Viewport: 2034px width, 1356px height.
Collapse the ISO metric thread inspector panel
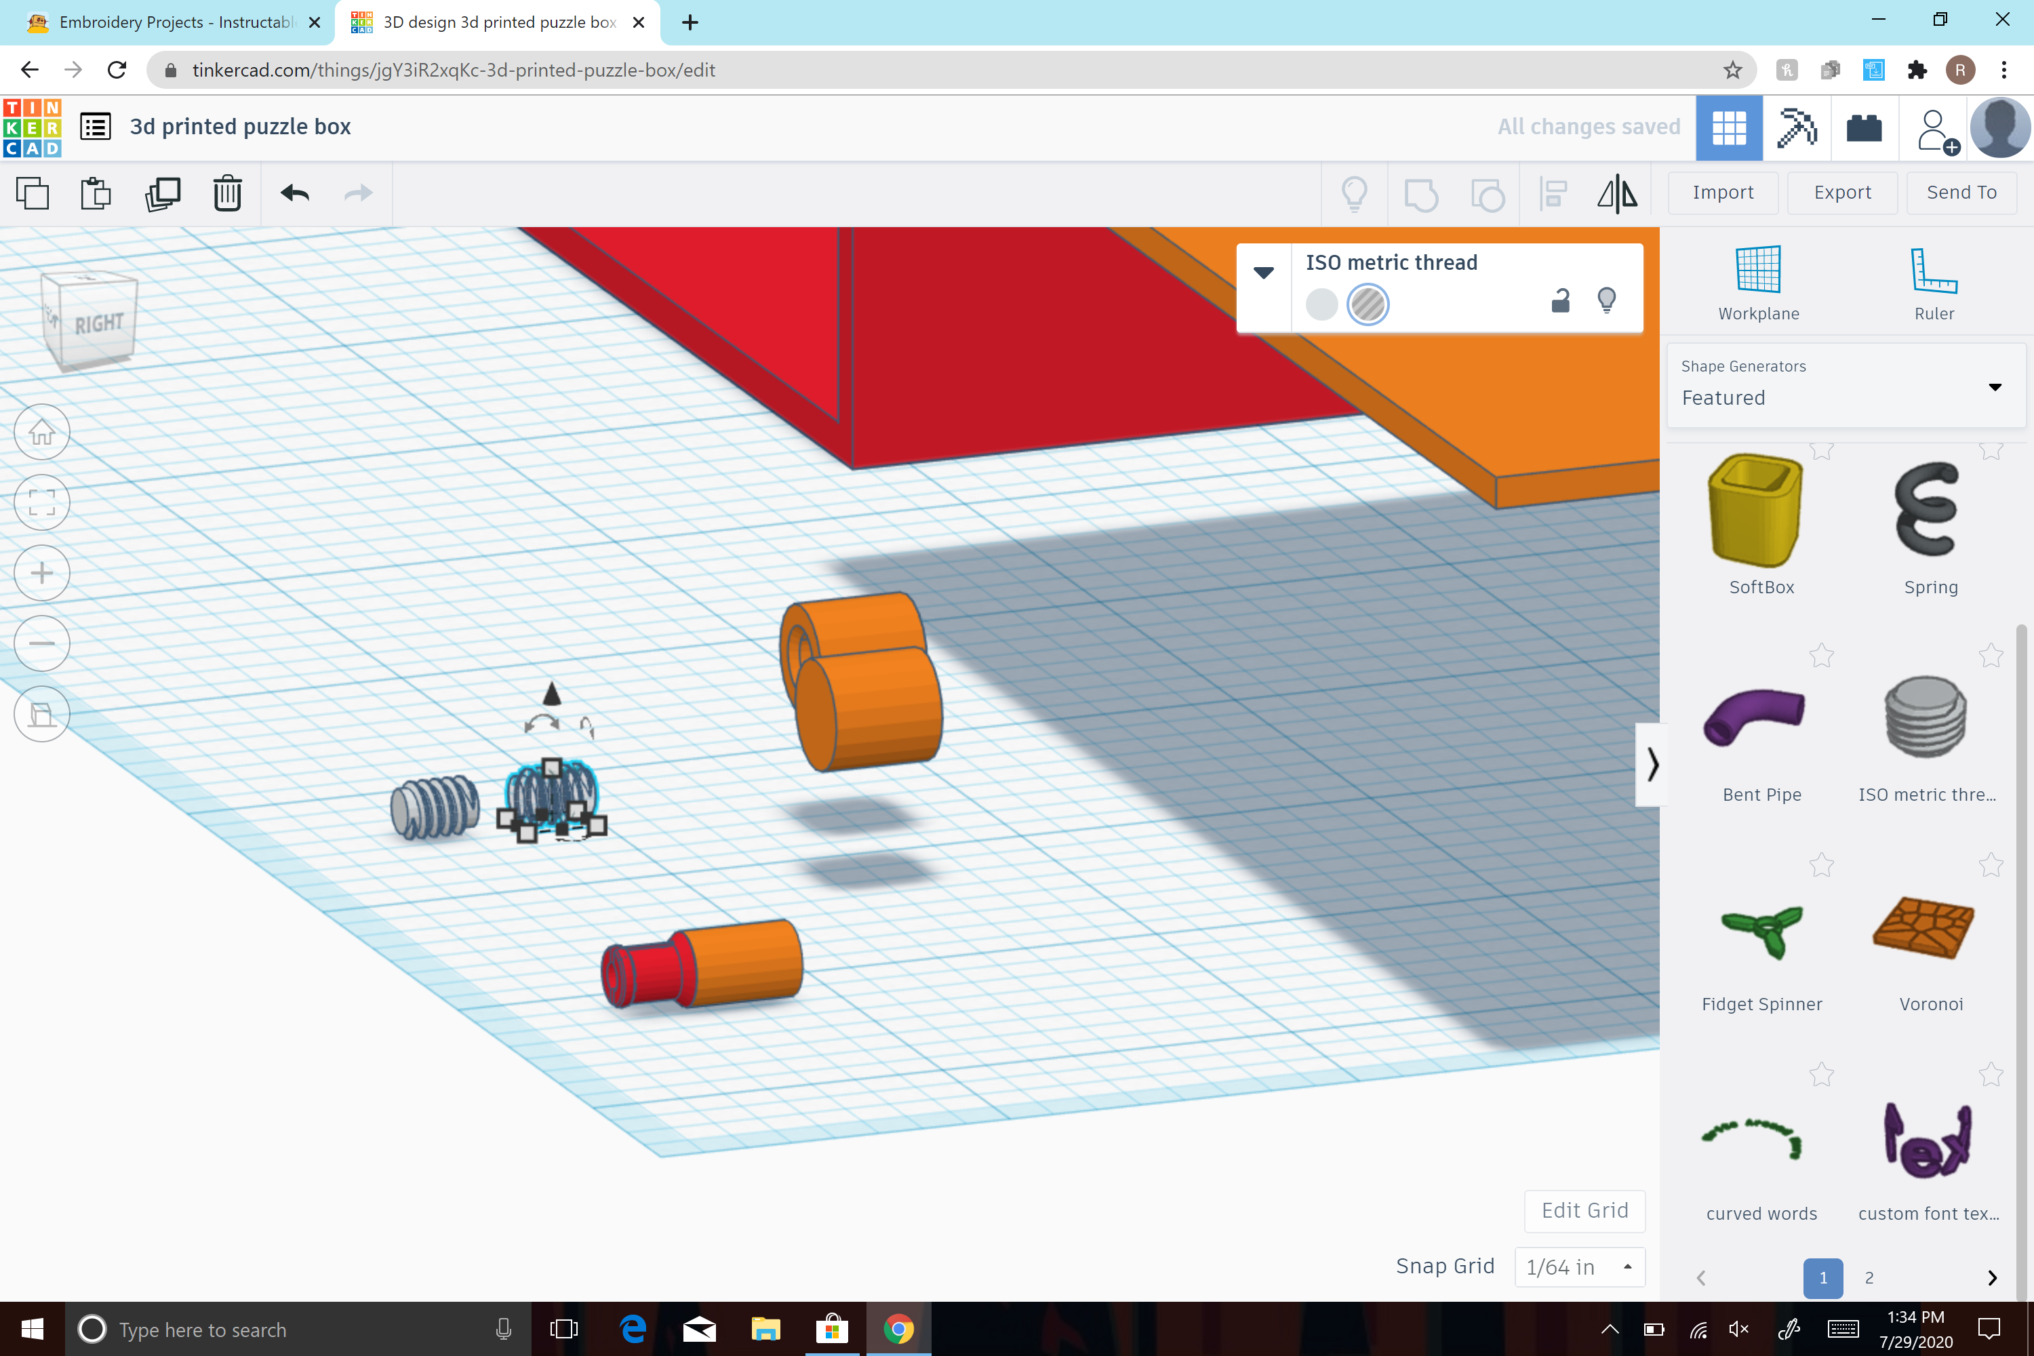click(x=1265, y=273)
